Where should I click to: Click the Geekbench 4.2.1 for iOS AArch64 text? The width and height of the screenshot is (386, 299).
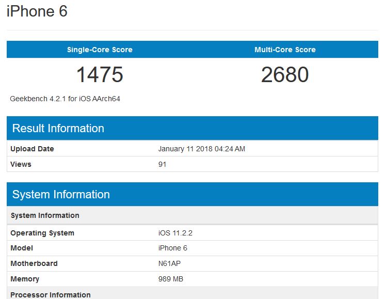click(x=65, y=99)
